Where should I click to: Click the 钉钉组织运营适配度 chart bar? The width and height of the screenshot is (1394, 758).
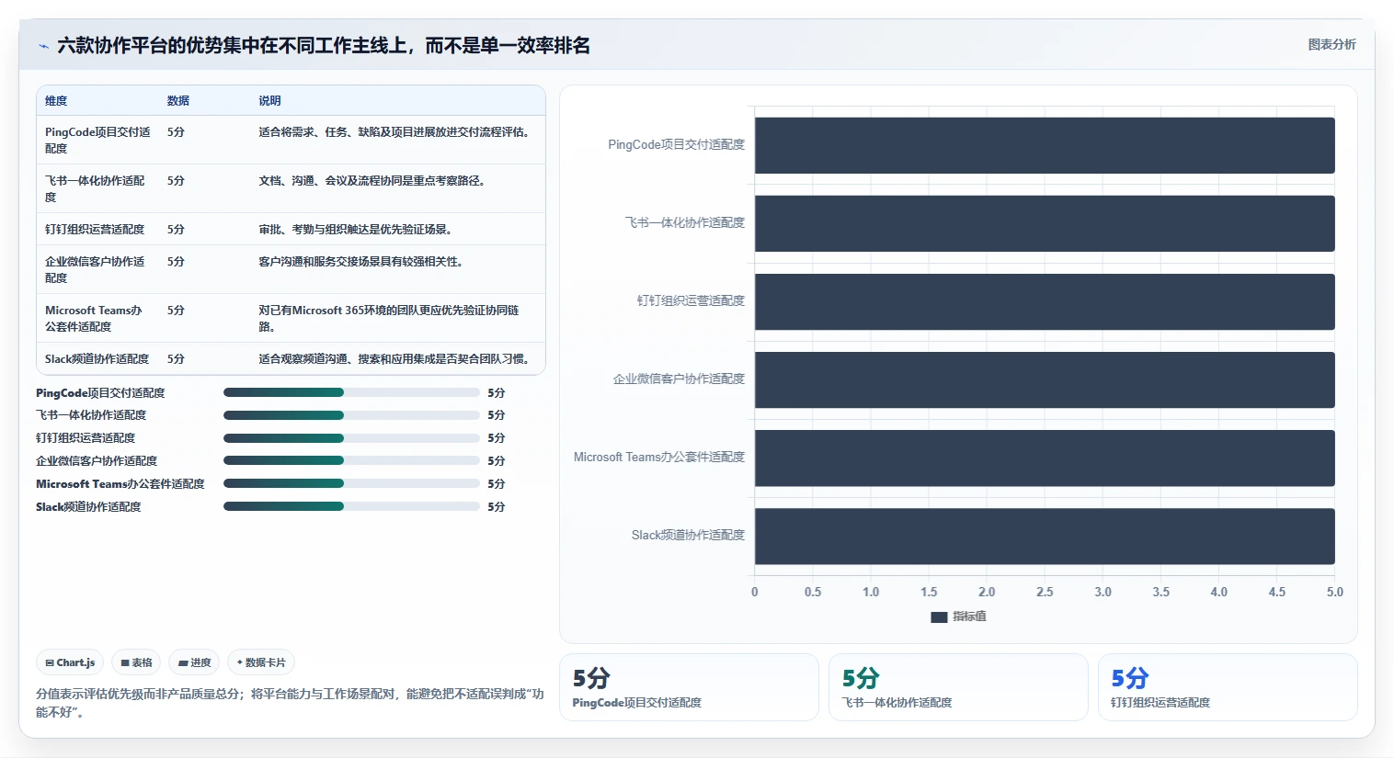click(x=1045, y=301)
